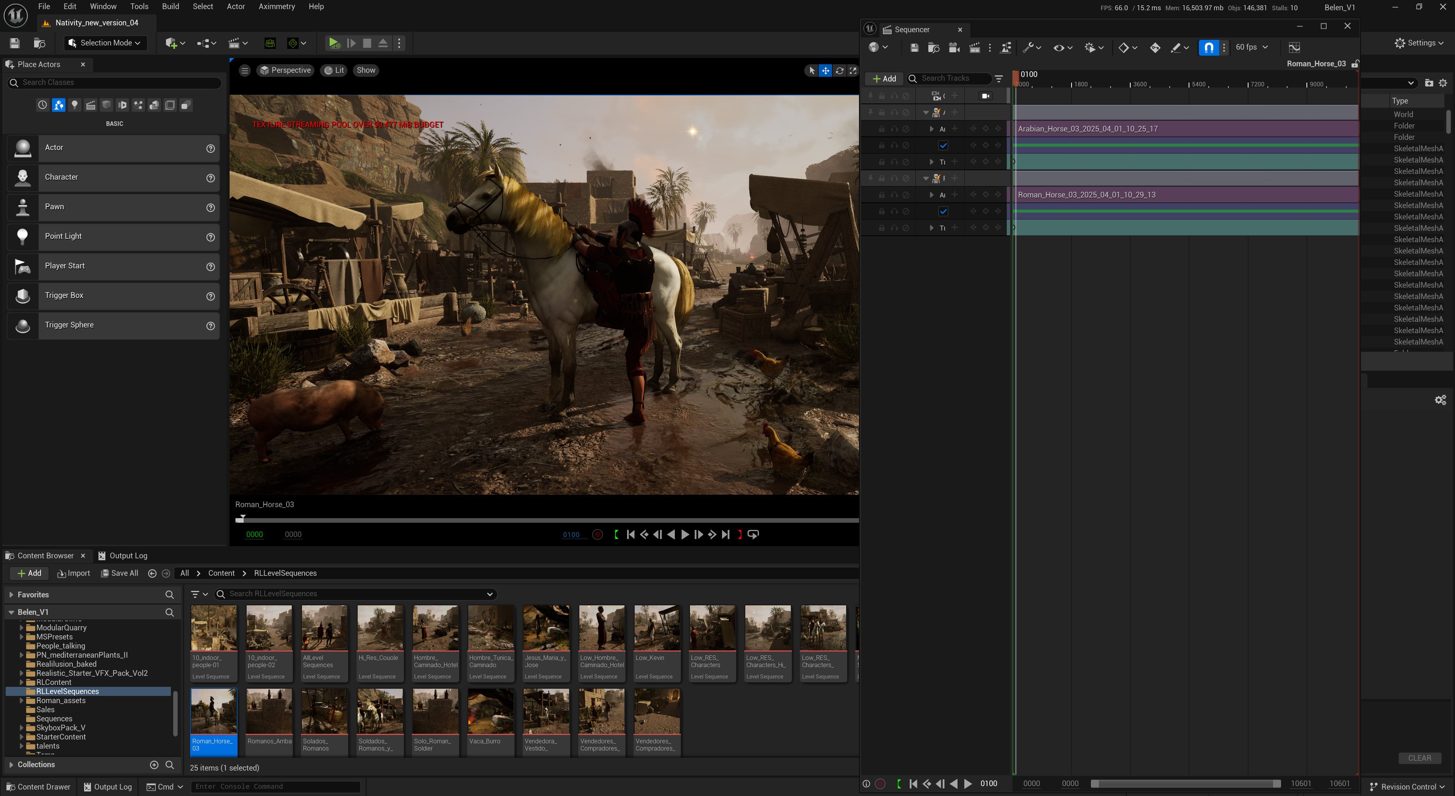Activate the viewport Rotate tool
This screenshot has width=1455, height=796.
tap(839, 71)
